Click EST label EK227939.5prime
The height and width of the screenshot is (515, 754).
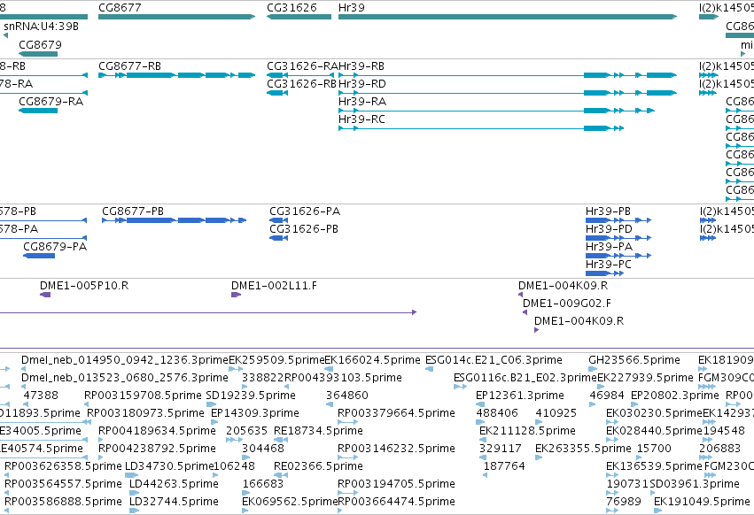[645, 378]
